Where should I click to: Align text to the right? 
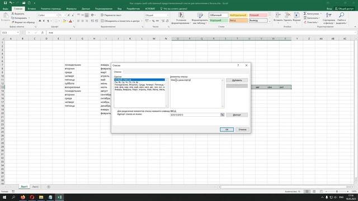tap(87, 21)
